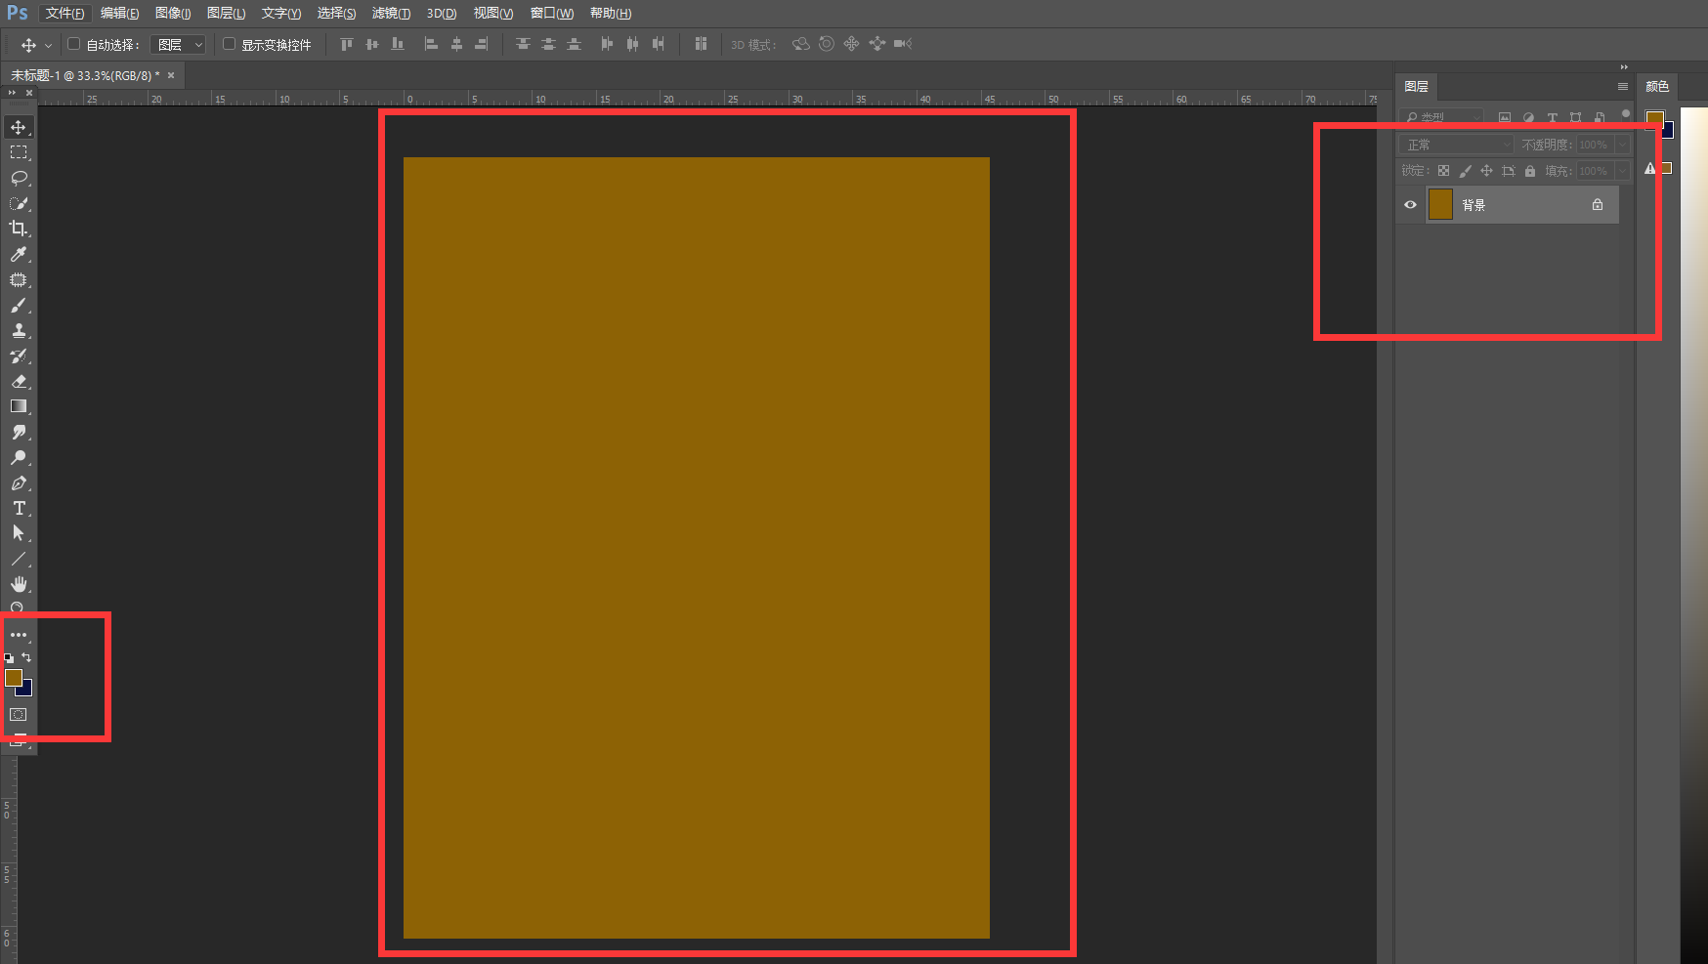Click align top edges icon in options bar
1708x964 pixels.
(x=346, y=44)
